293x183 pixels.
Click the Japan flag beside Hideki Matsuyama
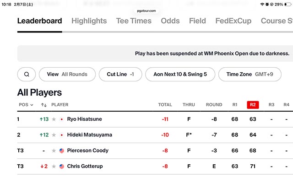click(x=62, y=135)
